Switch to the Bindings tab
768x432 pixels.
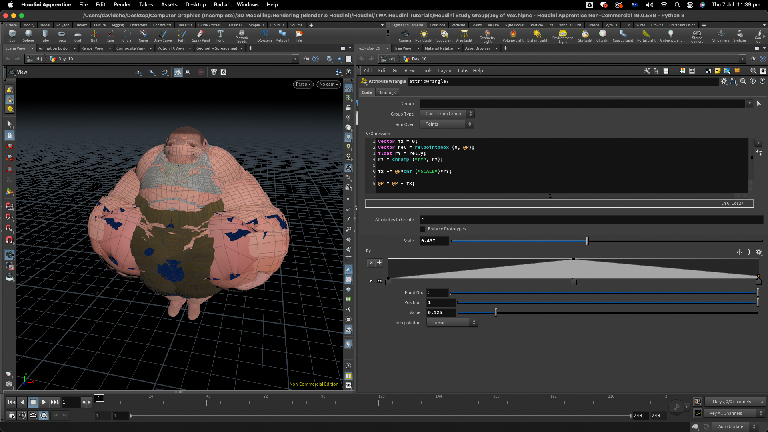pos(386,92)
